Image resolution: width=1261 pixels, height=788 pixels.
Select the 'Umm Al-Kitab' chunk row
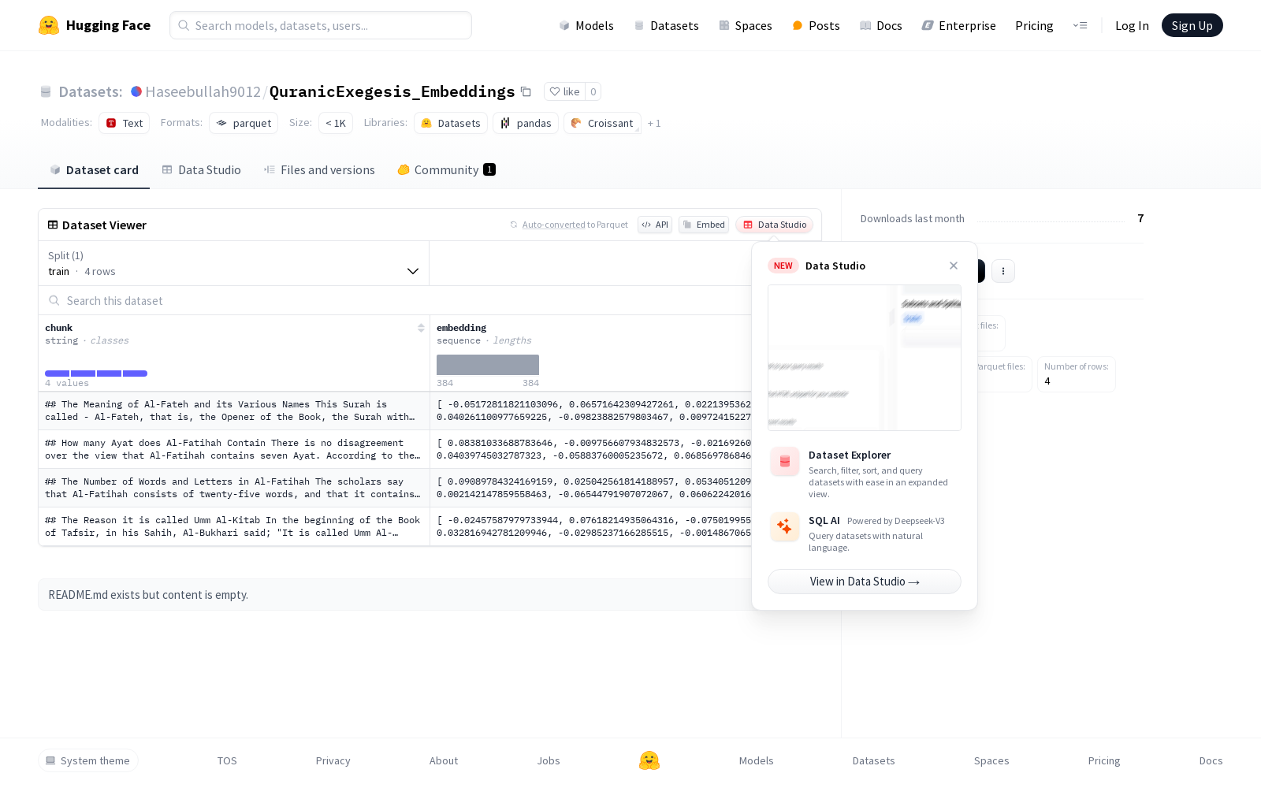click(233, 526)
